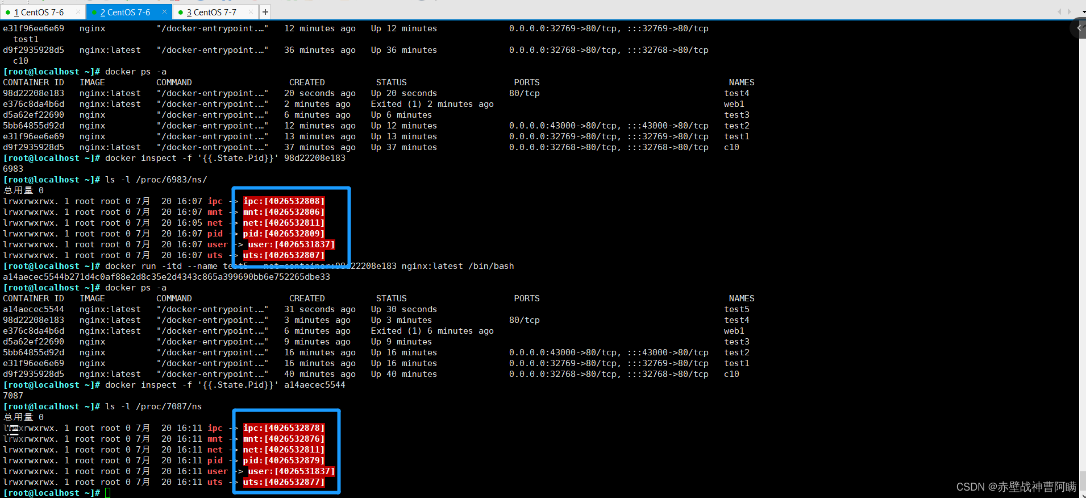This screenshot has height=498, width=1086.
Task: Click status Exited (1) 6 minutes ago
Action: 432,331
